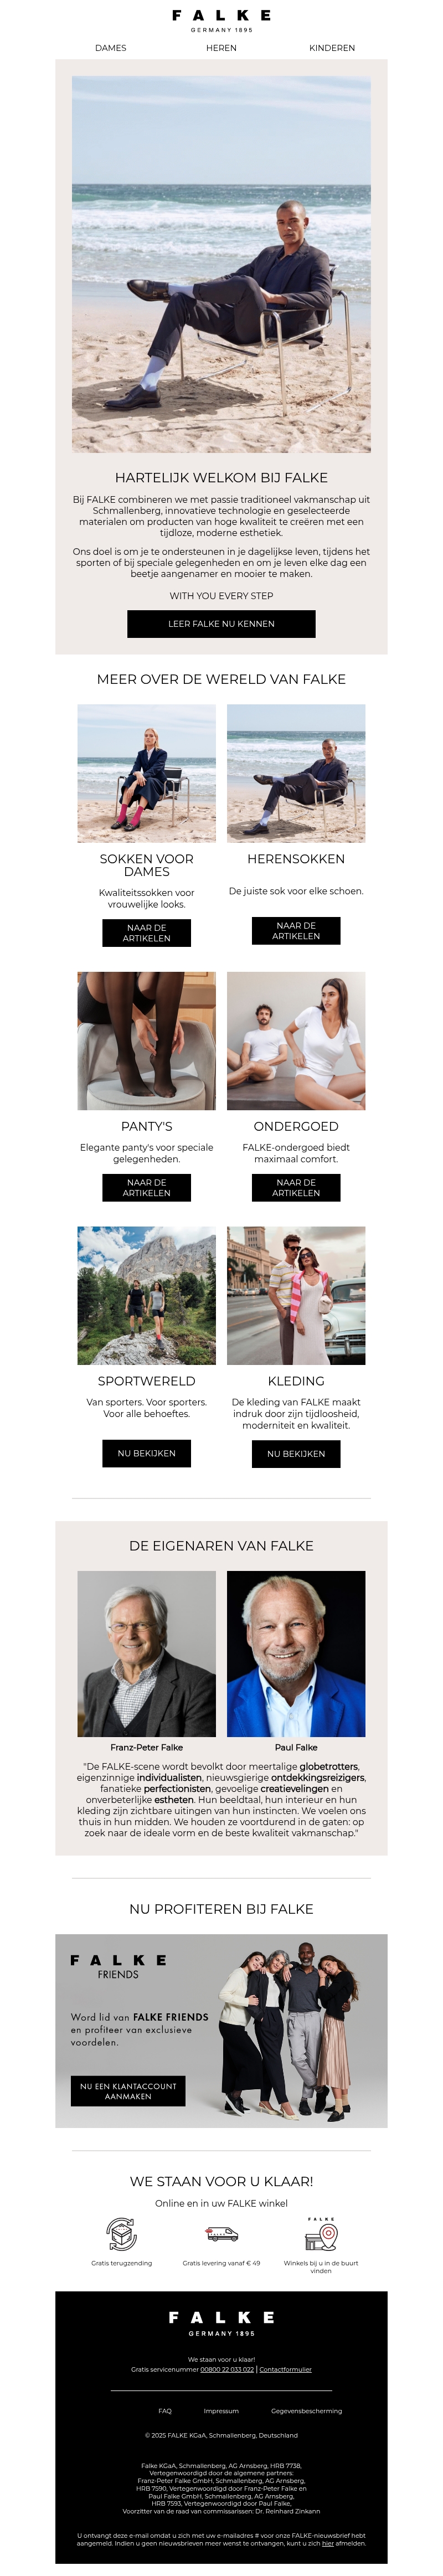This screenshot has height=2576, width=443.
Task: Click the white FALKE footer logo
Action: (221, 2322)
